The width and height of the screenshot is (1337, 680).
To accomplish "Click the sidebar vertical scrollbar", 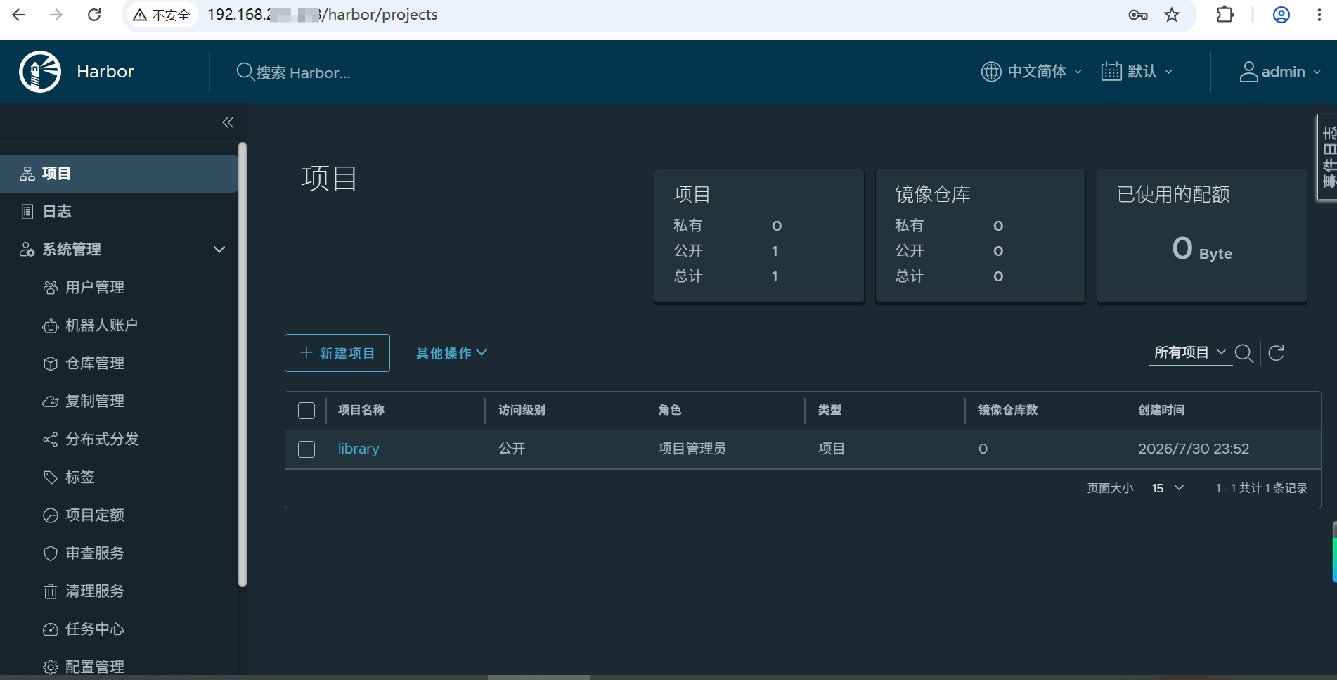I will (243, 364).
